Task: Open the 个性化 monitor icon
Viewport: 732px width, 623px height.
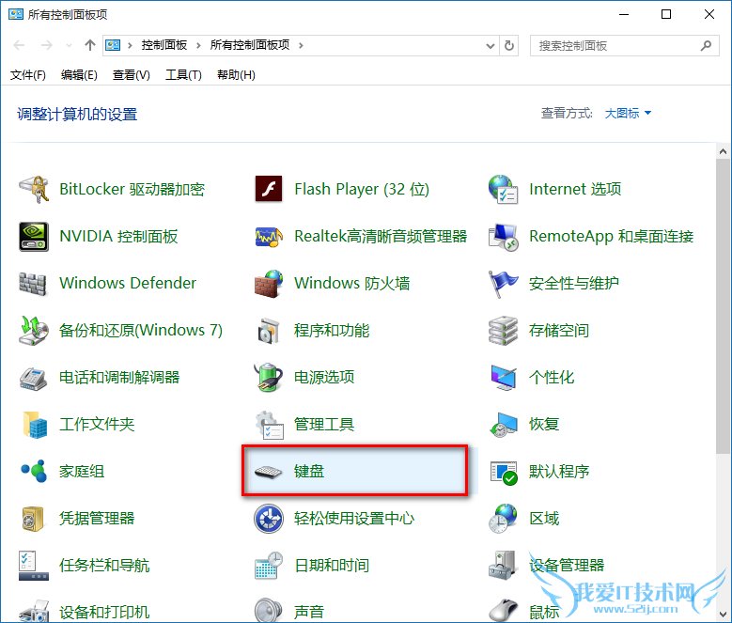Action: click(x=504, y=378)
